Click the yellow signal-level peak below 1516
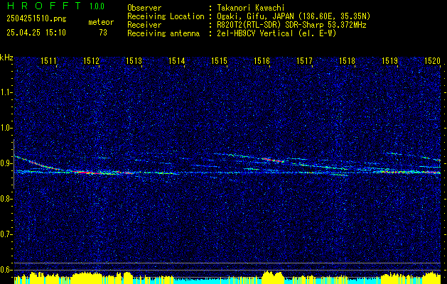Image resolution: width=447 pixels, height=284 pixels. (273, 277)
